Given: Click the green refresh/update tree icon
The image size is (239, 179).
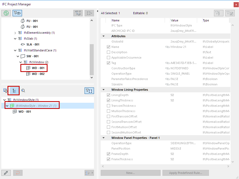Looking at the screenshot, I should click(x=6, y=13).
